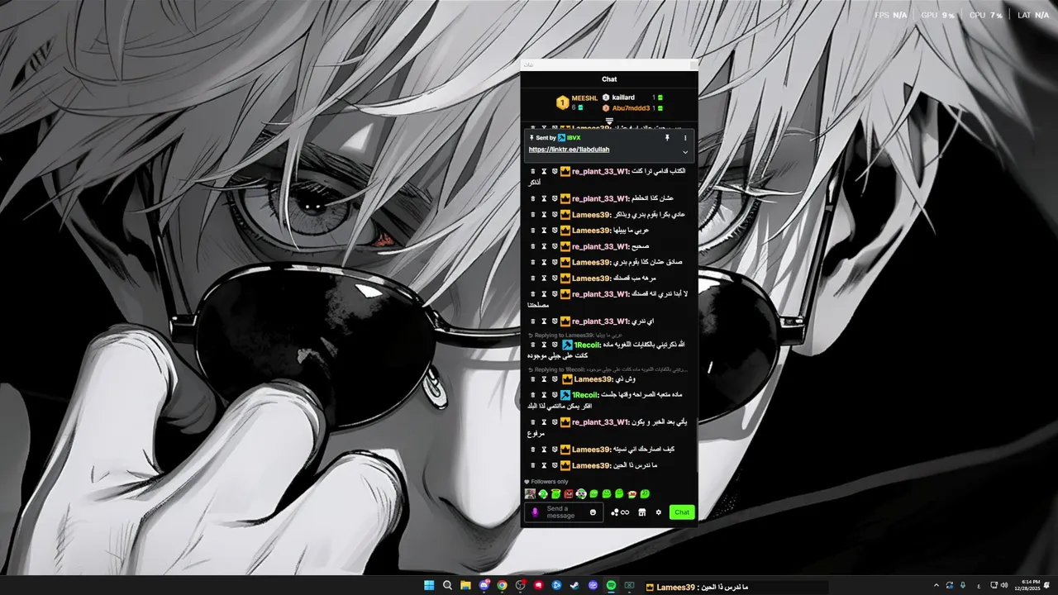Click the CPU 7% overlay readout
Image resolution: width=1058 pixels, height=595 pixels.
tap(986, 15)
